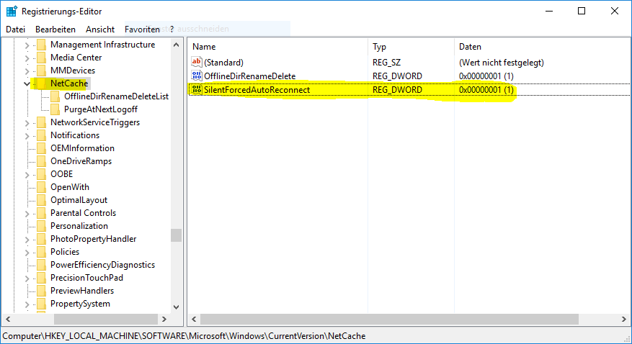Click the Registry Editor app icon in title bar
The height and width of the screenshot is (344, 632).
coord(11,11)
